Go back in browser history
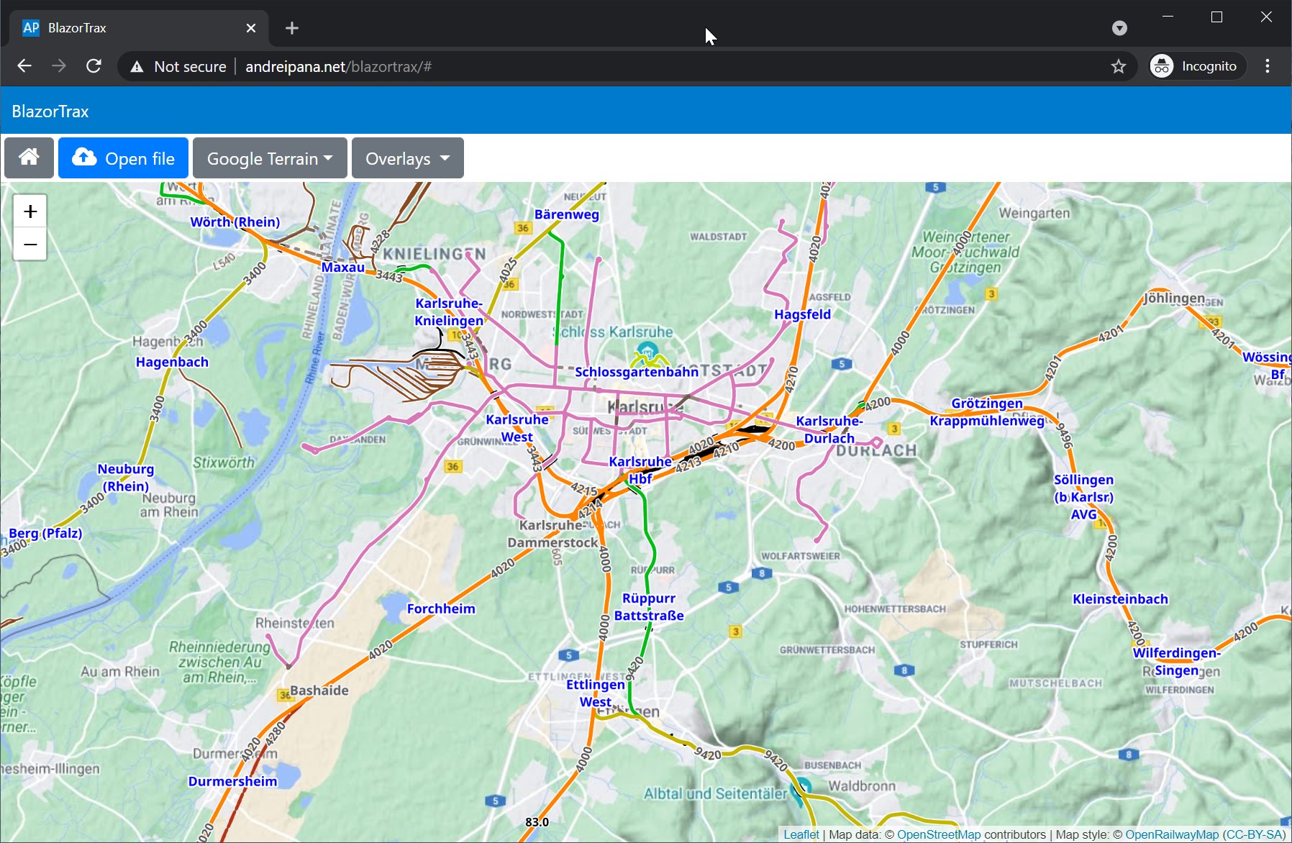 click(x=24, y=66)
